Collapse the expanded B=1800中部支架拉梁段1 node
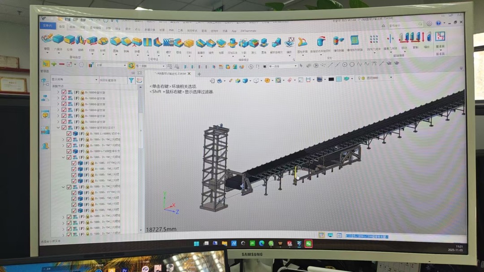This screenshot has height=272, width=484. tap(58, 127)
